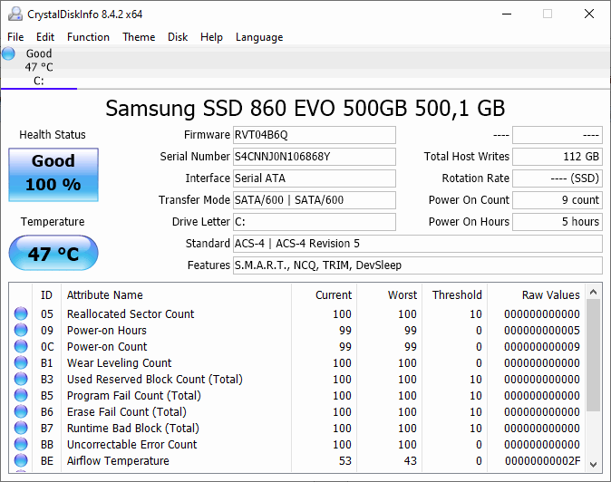611x482 pixels.
Task: Click the scrollbar down arrow in attribute list
Action: pos(594,462)
